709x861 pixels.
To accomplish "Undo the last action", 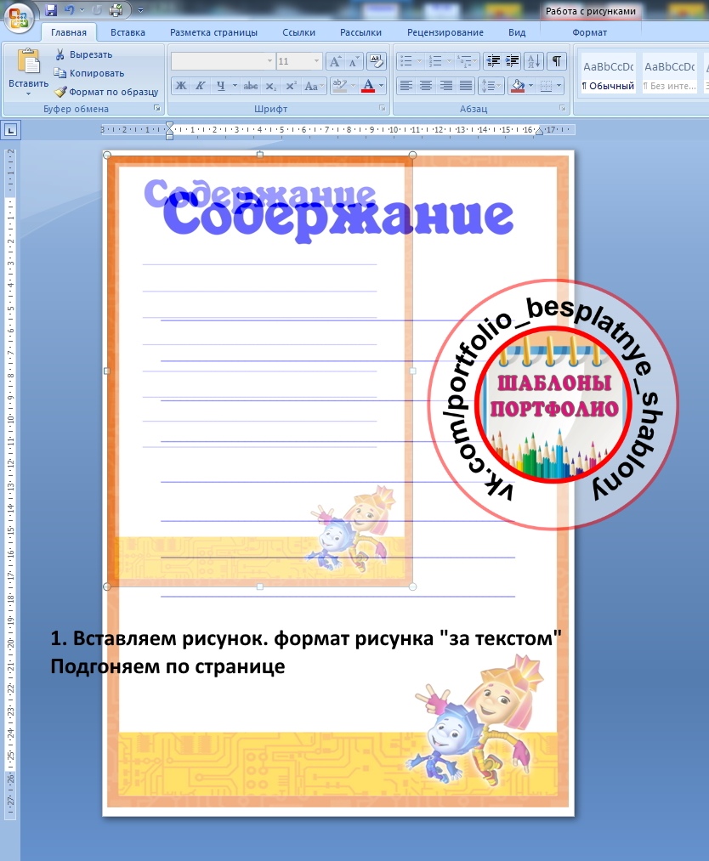I will click(x=69, y=10).
